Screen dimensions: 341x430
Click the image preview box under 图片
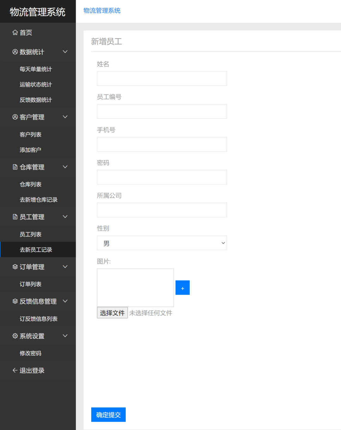click(x=135, y=288)
